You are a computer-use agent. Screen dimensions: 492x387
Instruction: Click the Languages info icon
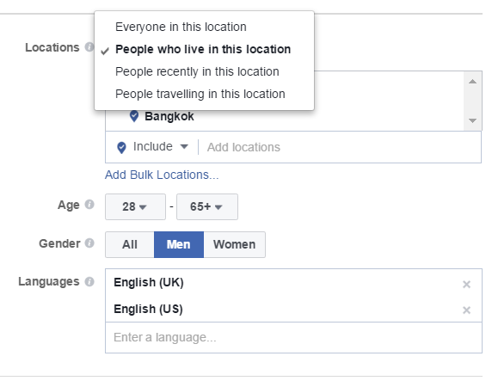pos(89,281)
